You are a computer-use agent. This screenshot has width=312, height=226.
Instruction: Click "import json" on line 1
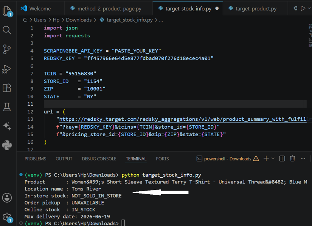61,28
